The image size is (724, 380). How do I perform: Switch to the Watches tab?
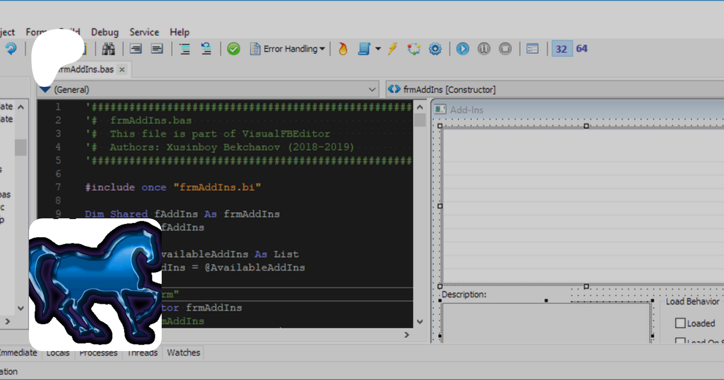(x=183, y=353)
